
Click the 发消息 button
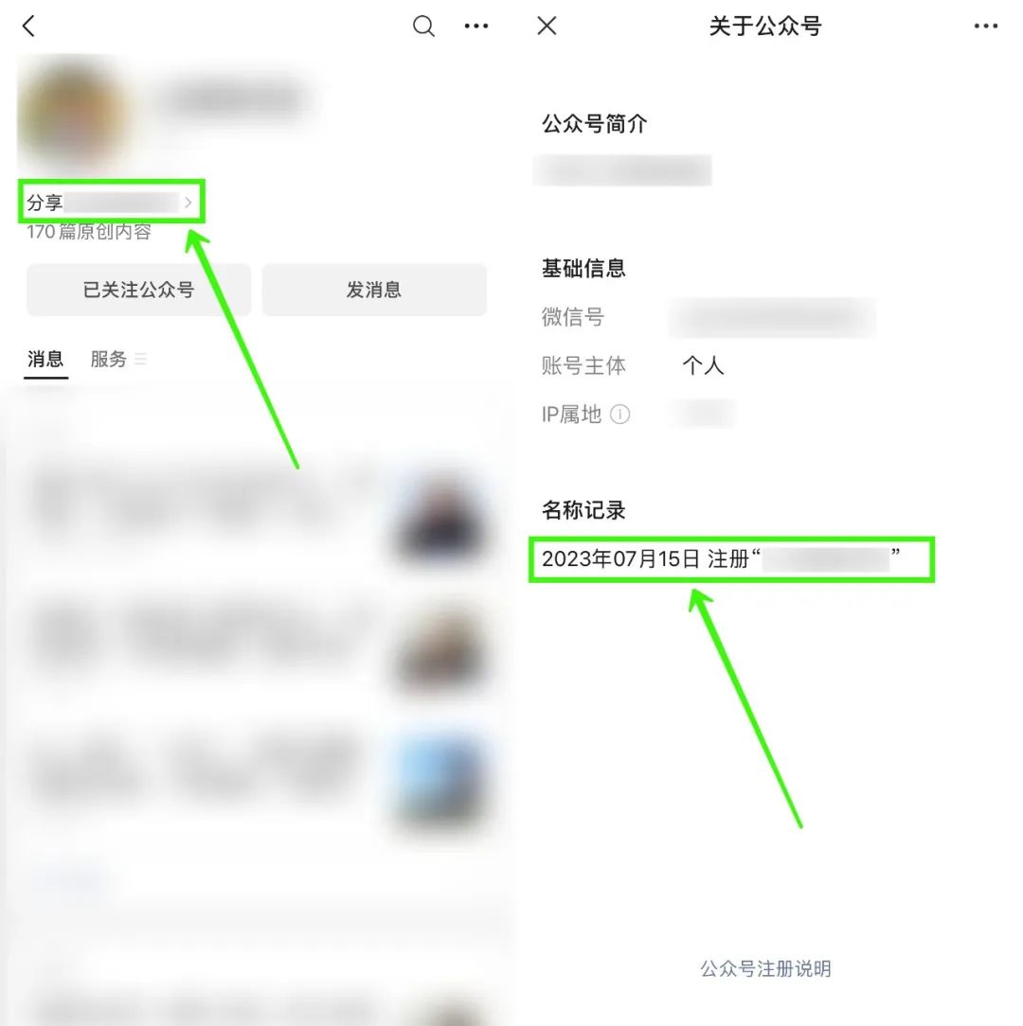click(x=374, y=290)
